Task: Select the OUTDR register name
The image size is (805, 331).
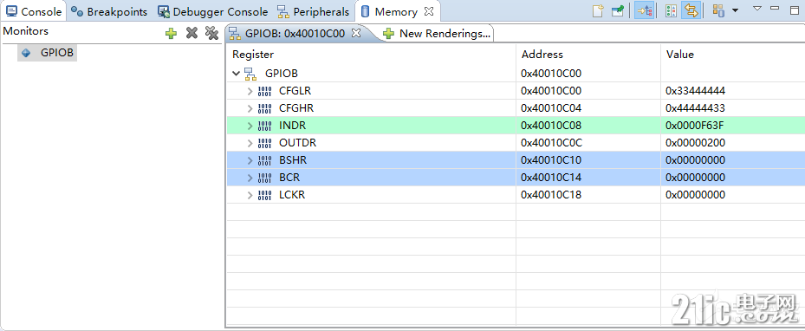Action: (x=298, y=143)
